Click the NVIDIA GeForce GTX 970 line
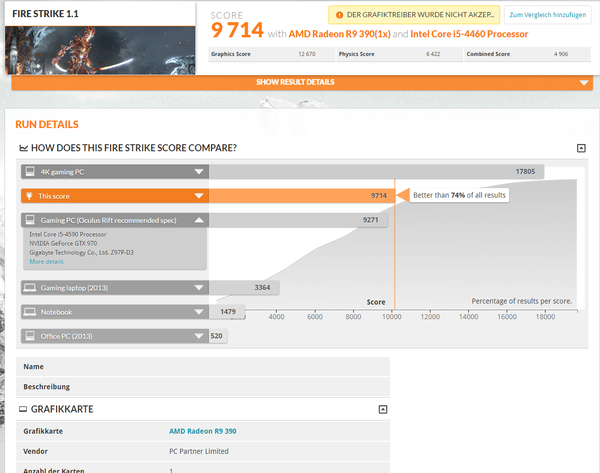The height and width of the screenshot is (473, 600). pos(63,244)
